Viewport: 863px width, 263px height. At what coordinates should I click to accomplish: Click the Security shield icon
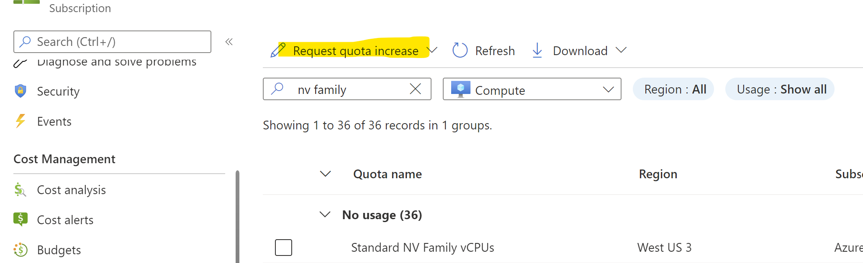[21, 91]
